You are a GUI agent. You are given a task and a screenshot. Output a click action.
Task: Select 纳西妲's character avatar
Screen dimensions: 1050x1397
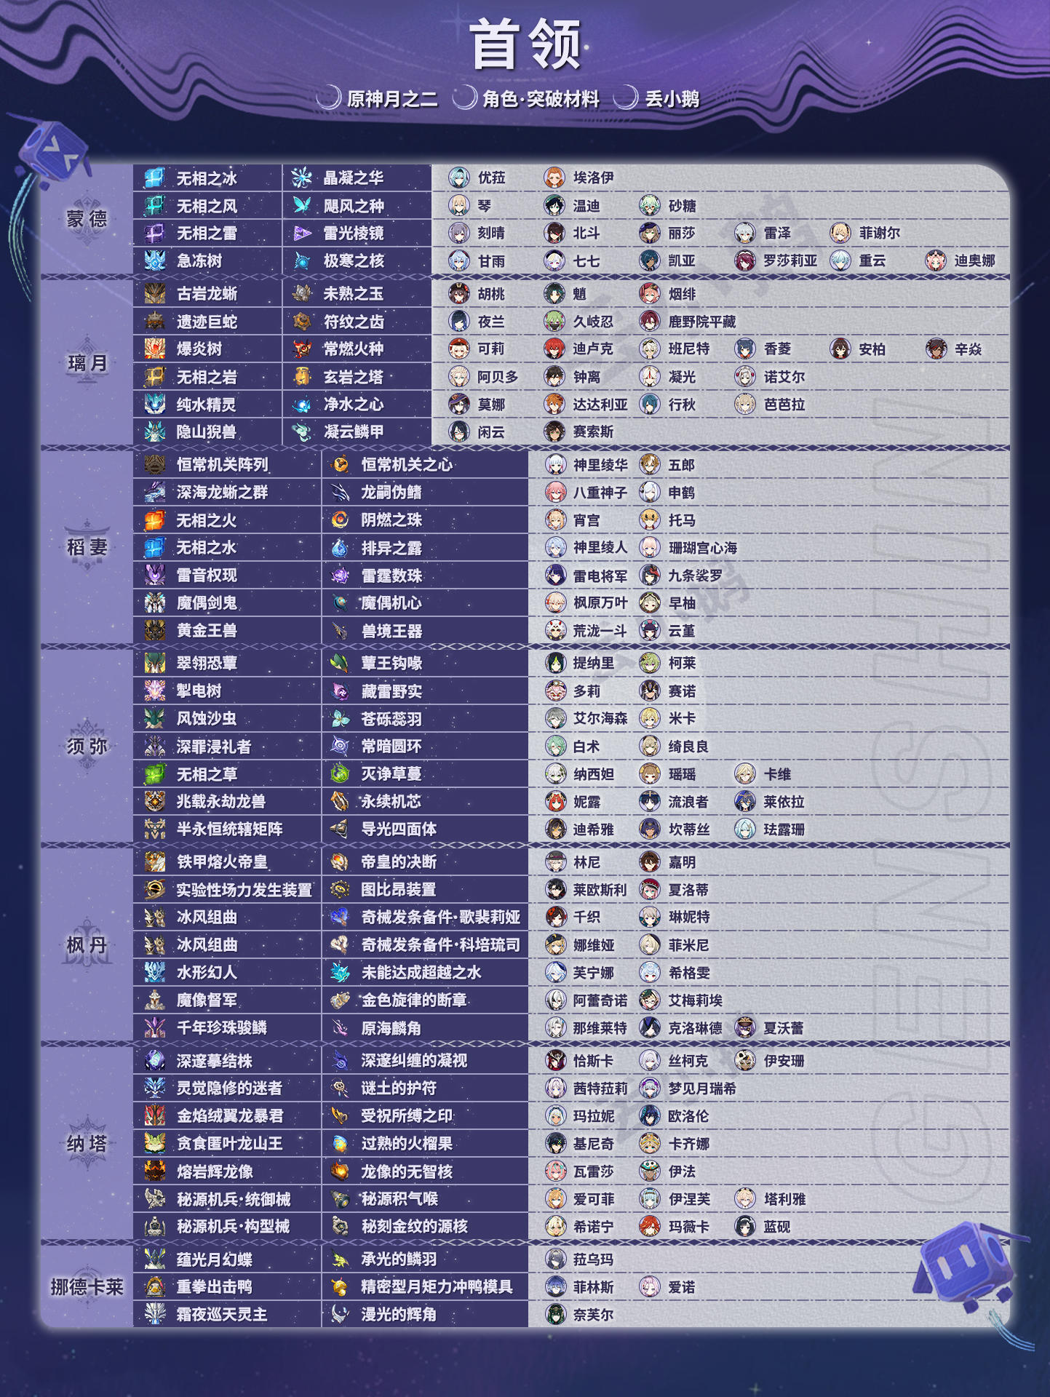[556, 774]
